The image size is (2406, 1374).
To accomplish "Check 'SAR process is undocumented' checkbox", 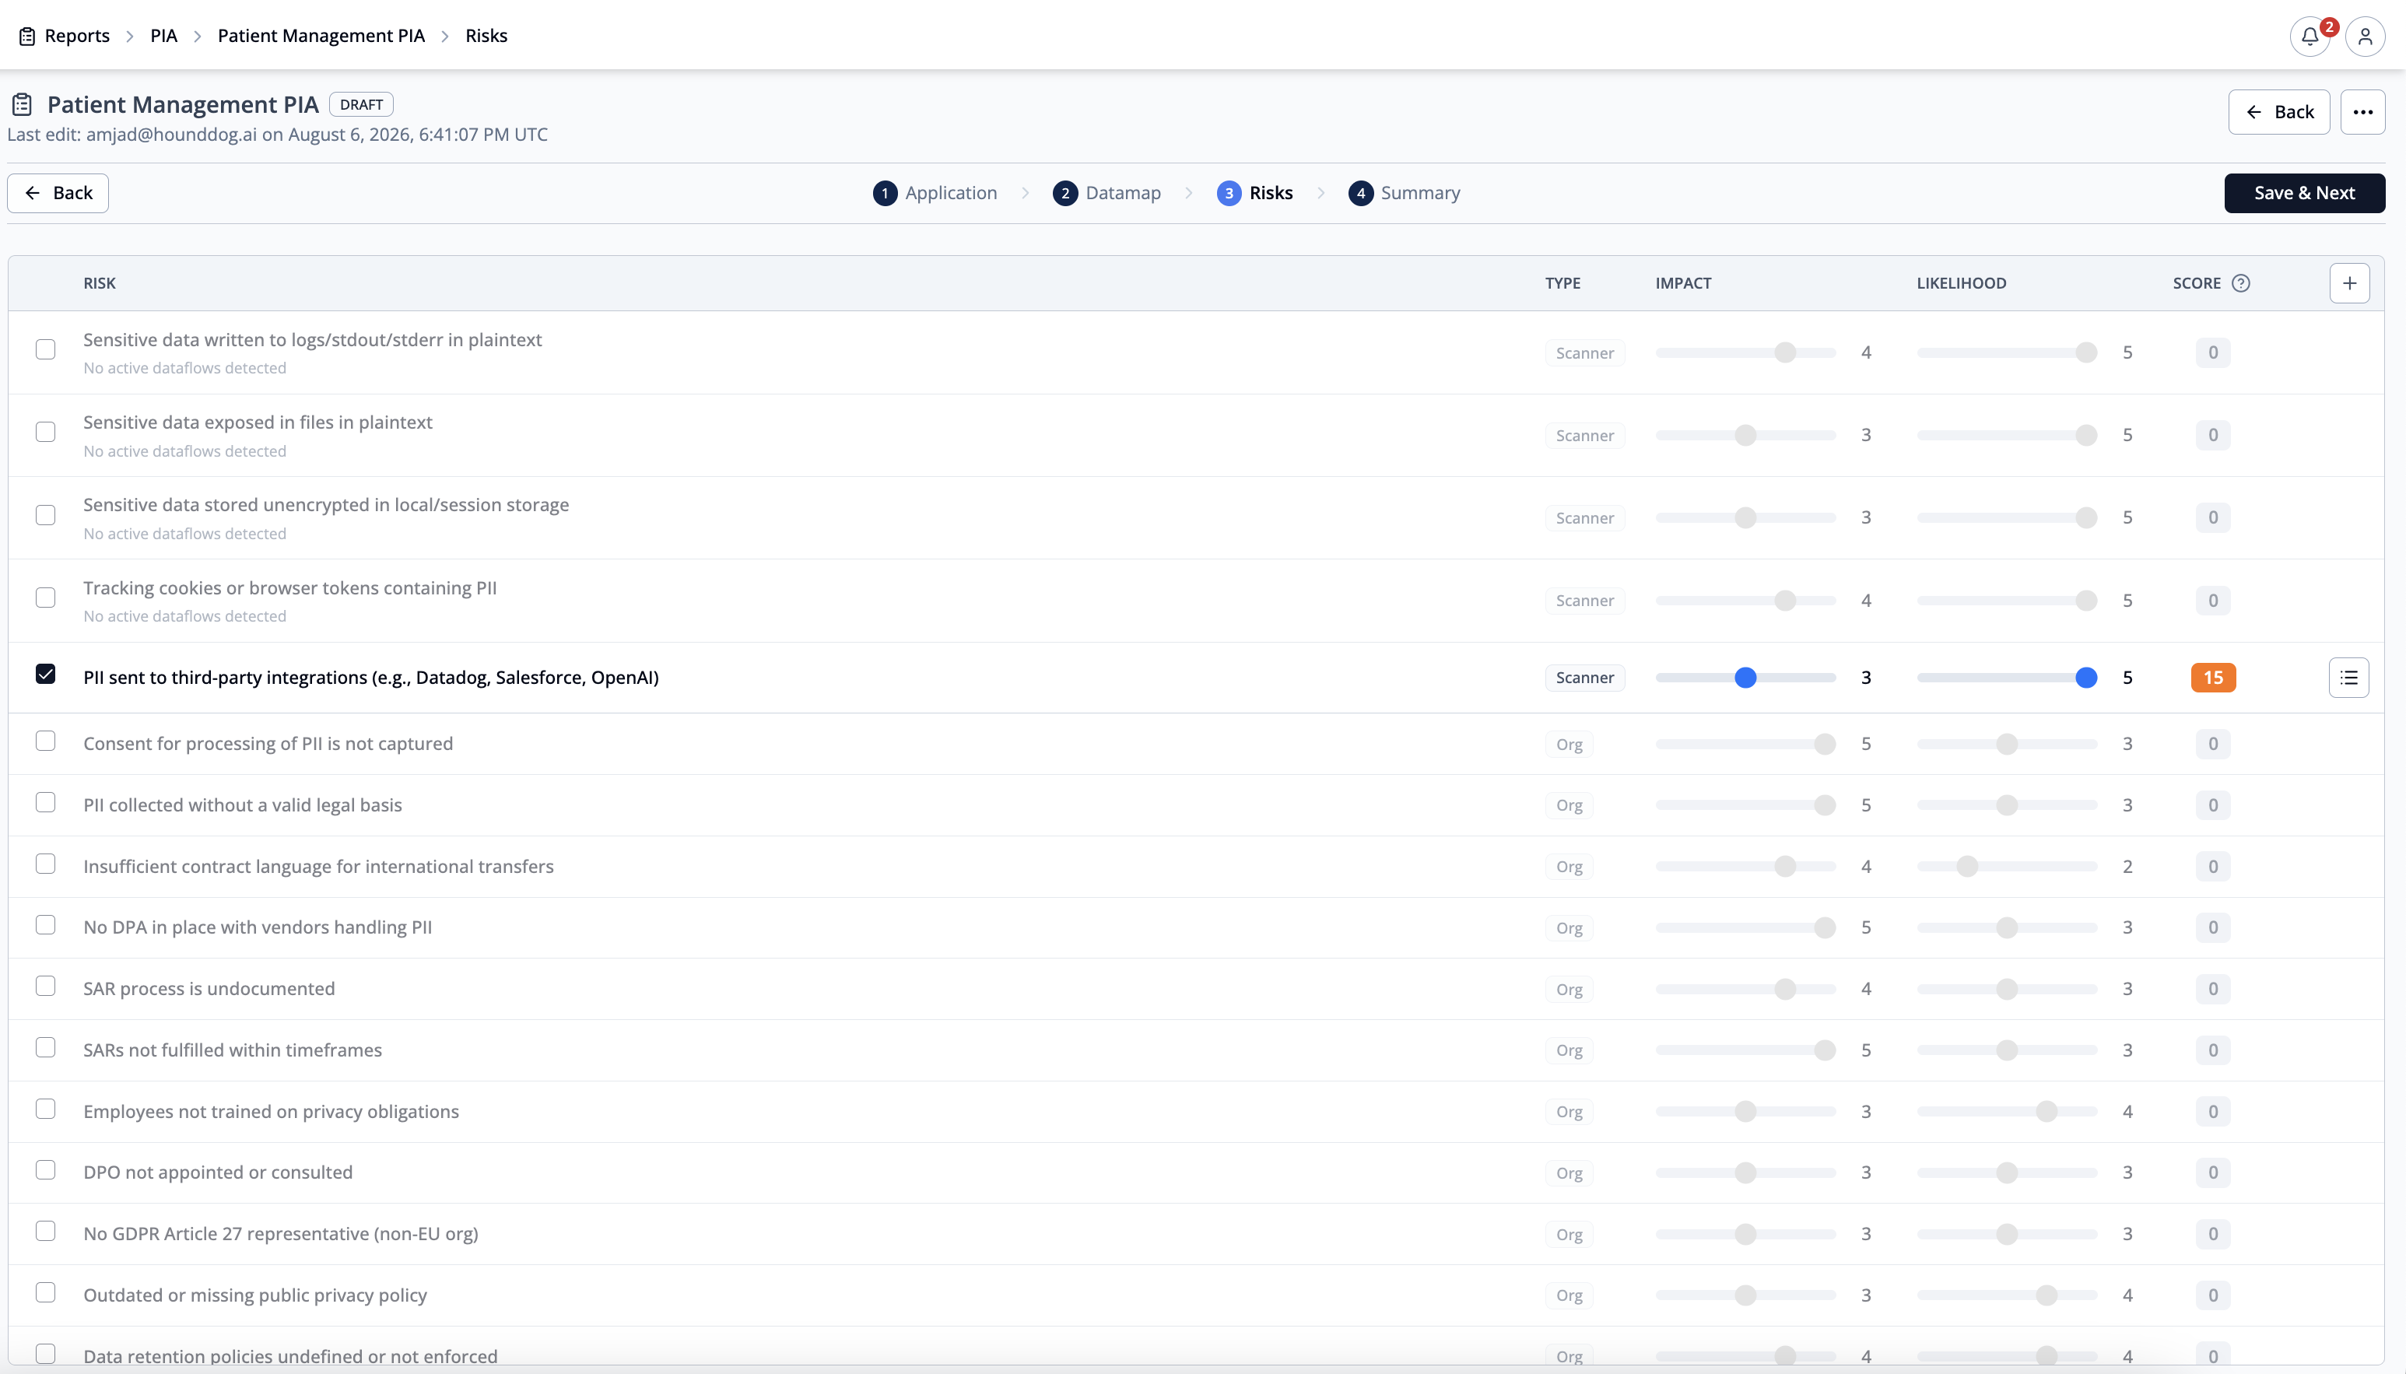I will coord(45,986).
